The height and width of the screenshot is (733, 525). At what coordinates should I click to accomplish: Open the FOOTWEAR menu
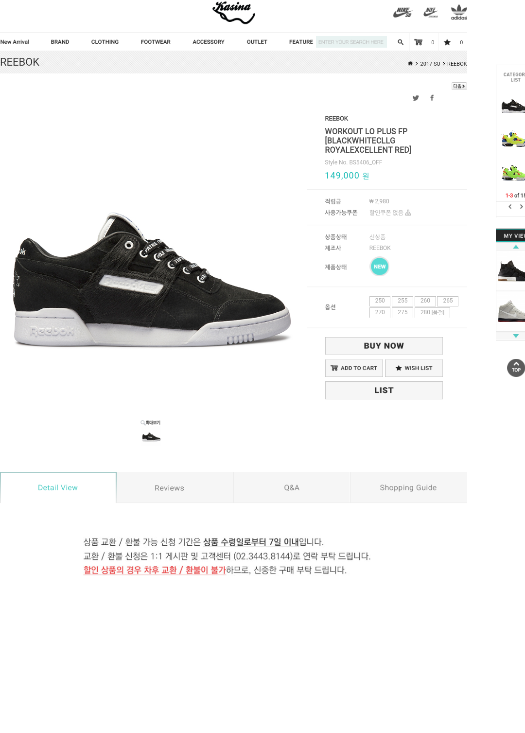pos(156,42)
